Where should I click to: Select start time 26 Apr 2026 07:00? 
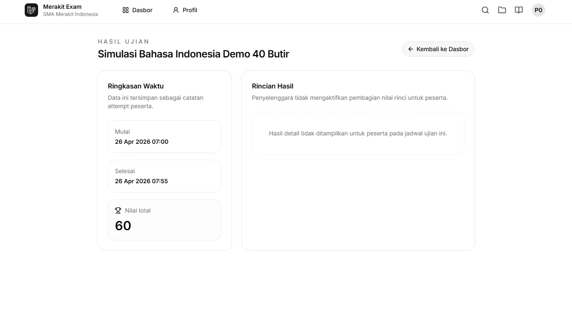click(x=142, y=142)
